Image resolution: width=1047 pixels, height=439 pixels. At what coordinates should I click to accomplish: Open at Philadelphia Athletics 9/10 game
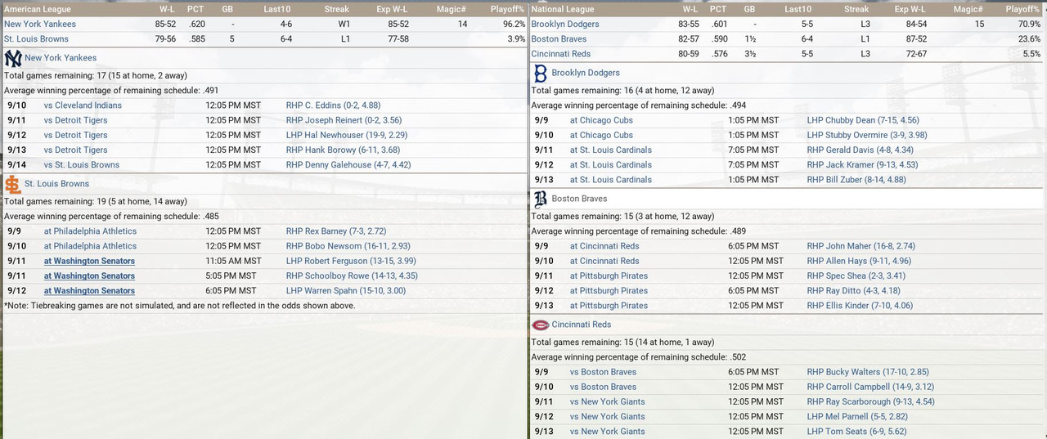point(91,246)
